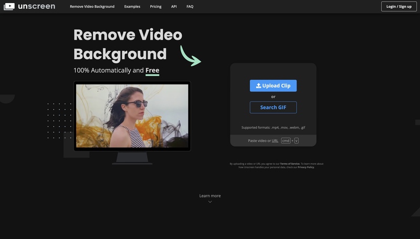Click the 'Remove Video Background' headline
This screenshot has width=420, height=239.
point(128,45)
